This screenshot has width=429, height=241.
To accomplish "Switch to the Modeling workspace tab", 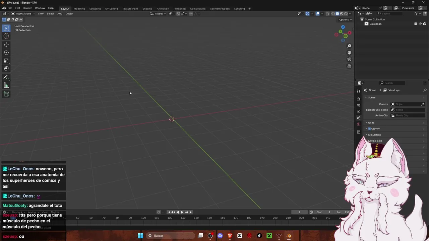I will (x=79, y=8).
